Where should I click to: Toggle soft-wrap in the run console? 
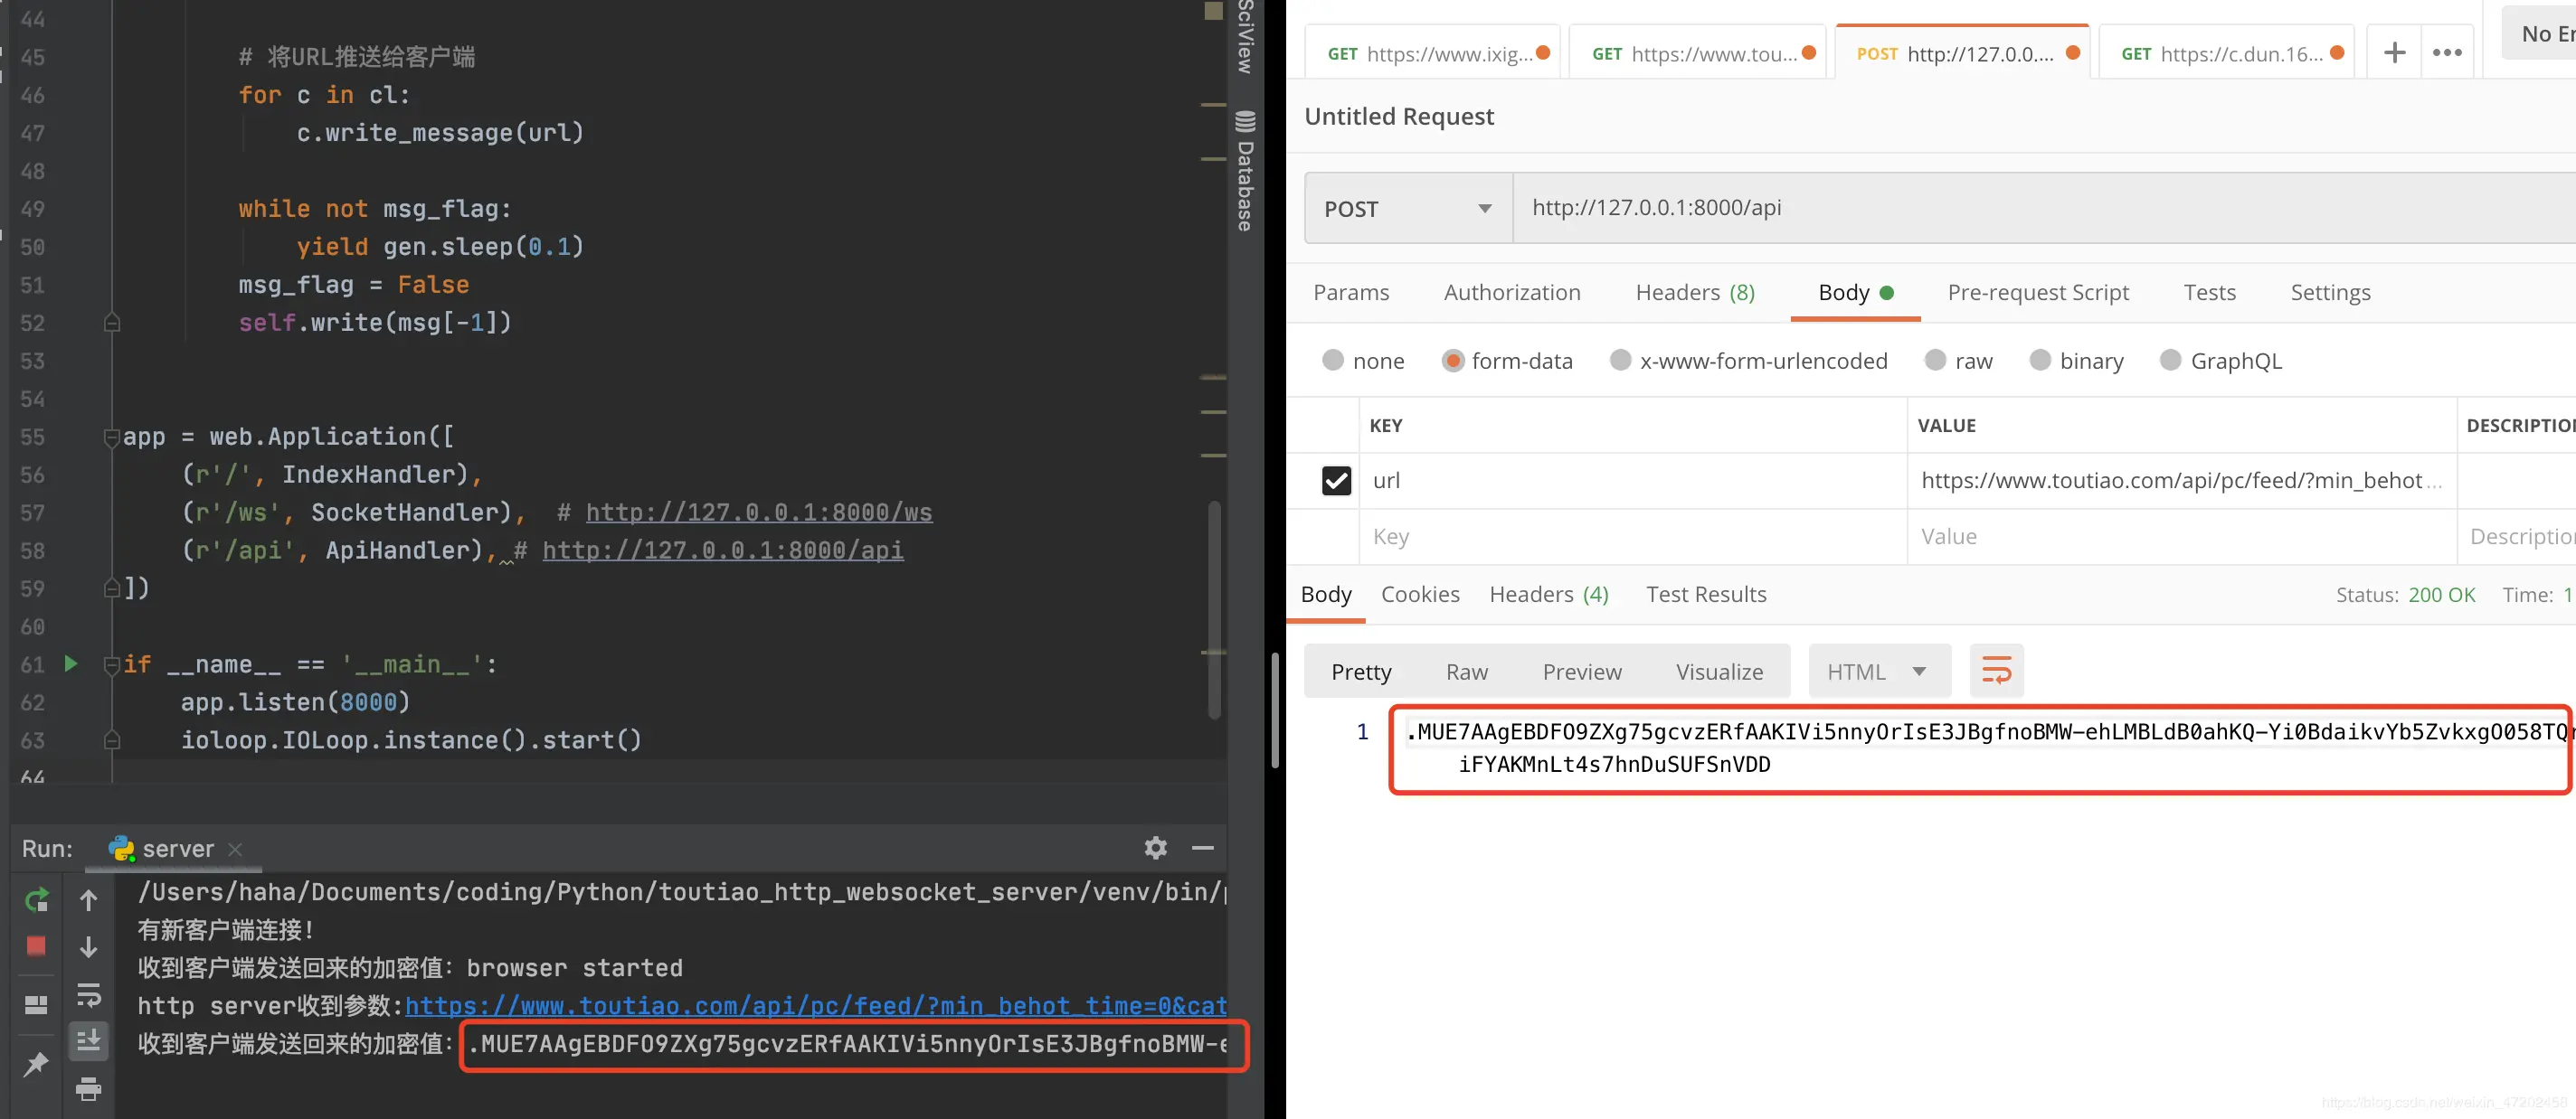pos(88,994)
